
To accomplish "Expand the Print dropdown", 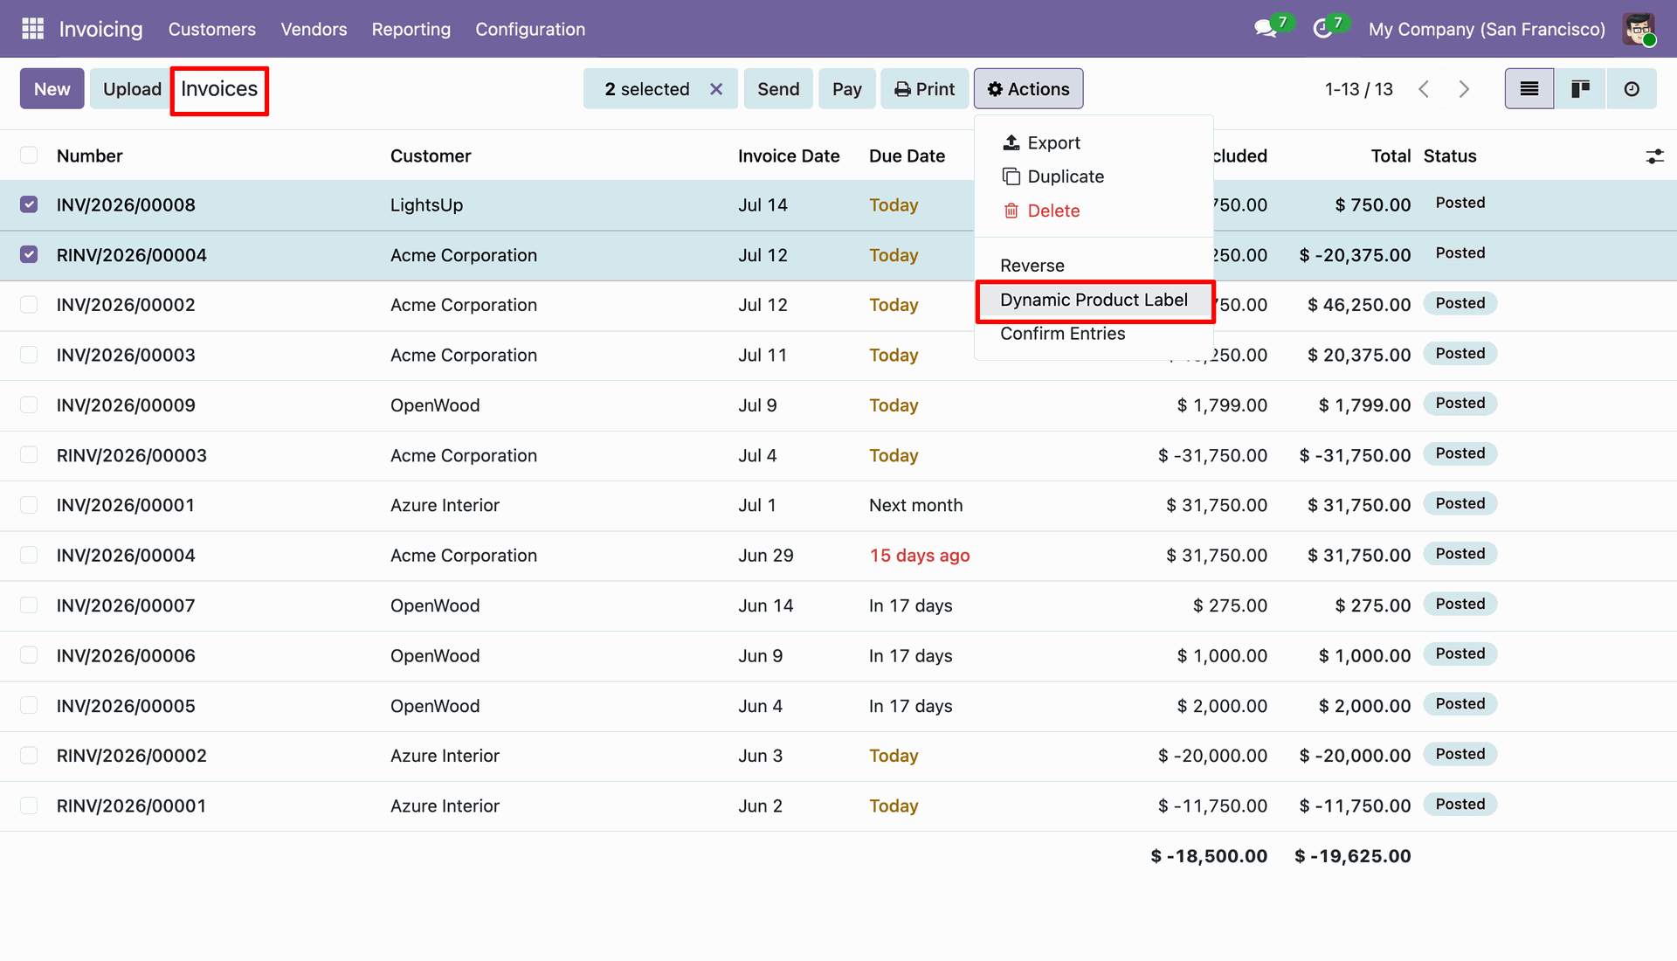I will 925,89.
